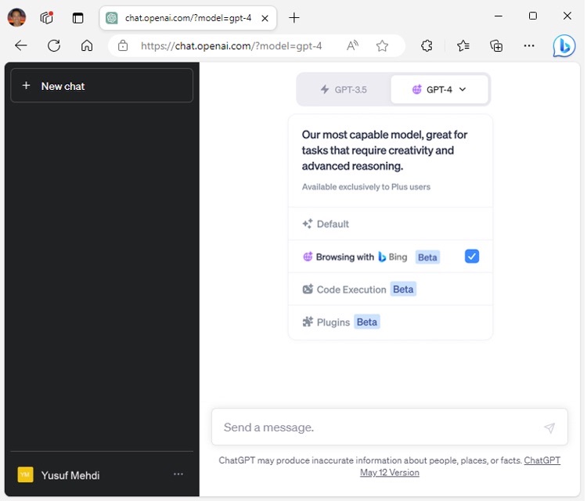Select the Code Execution Beta option

(x=359, y=290)
